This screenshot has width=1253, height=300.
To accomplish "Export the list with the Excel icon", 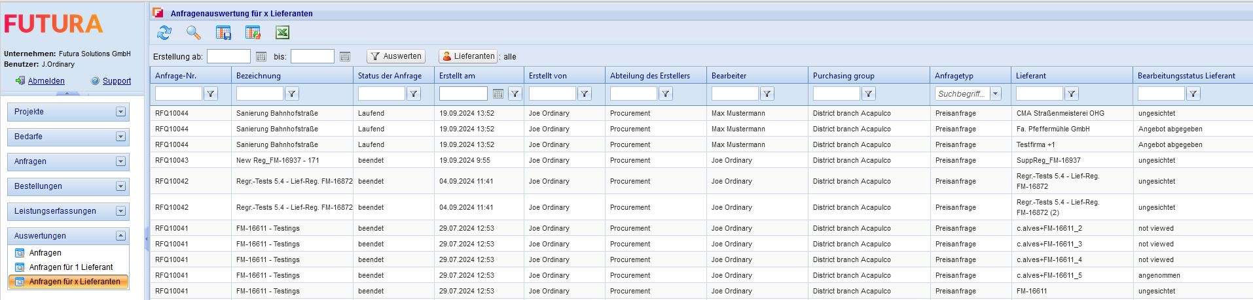I will pos(282,33).
